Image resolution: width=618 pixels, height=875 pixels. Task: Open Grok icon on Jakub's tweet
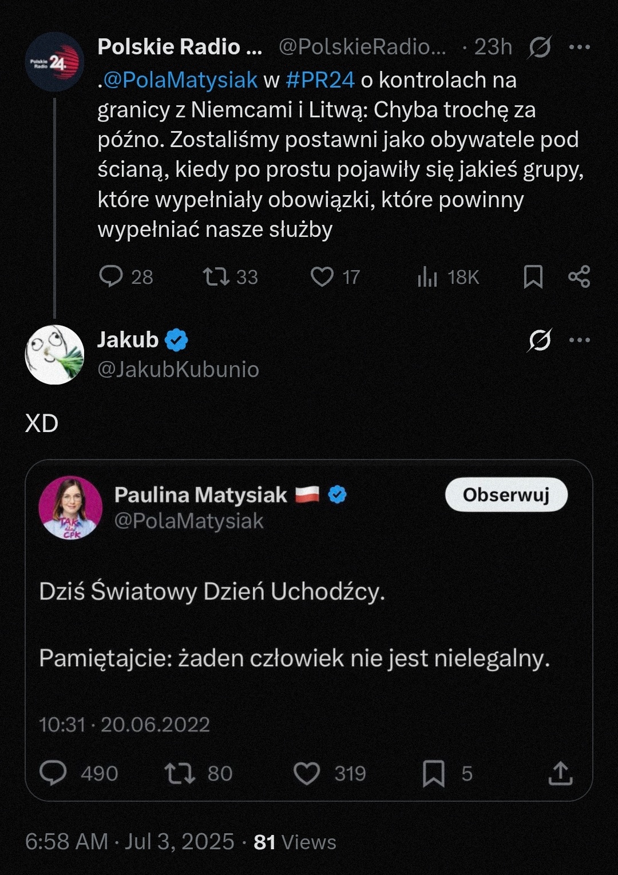pos(540,341)
